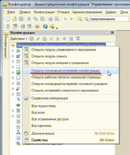Click the Undo arrow icon
The height and width of the screenshot is (155, 130).
(65, 19)
